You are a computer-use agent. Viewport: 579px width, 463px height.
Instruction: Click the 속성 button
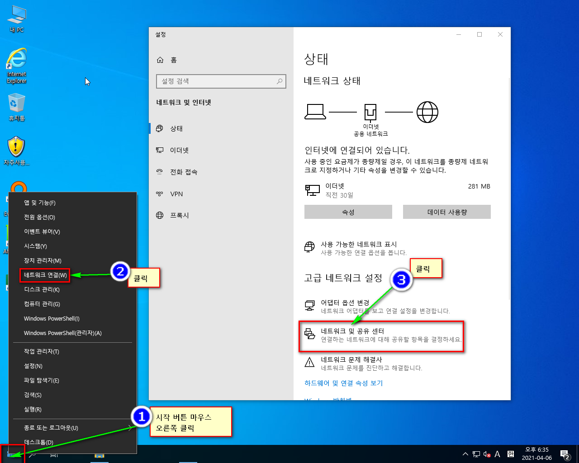click(348, 212)
